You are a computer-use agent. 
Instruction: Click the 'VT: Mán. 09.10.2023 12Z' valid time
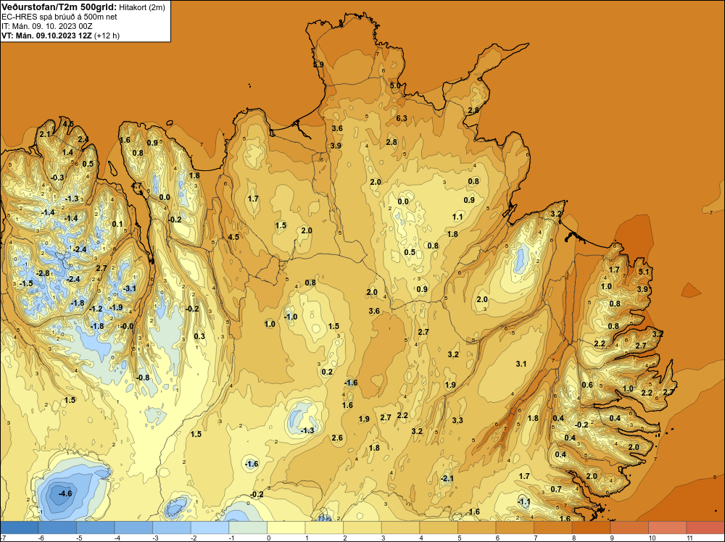click(x=46, y=36)
